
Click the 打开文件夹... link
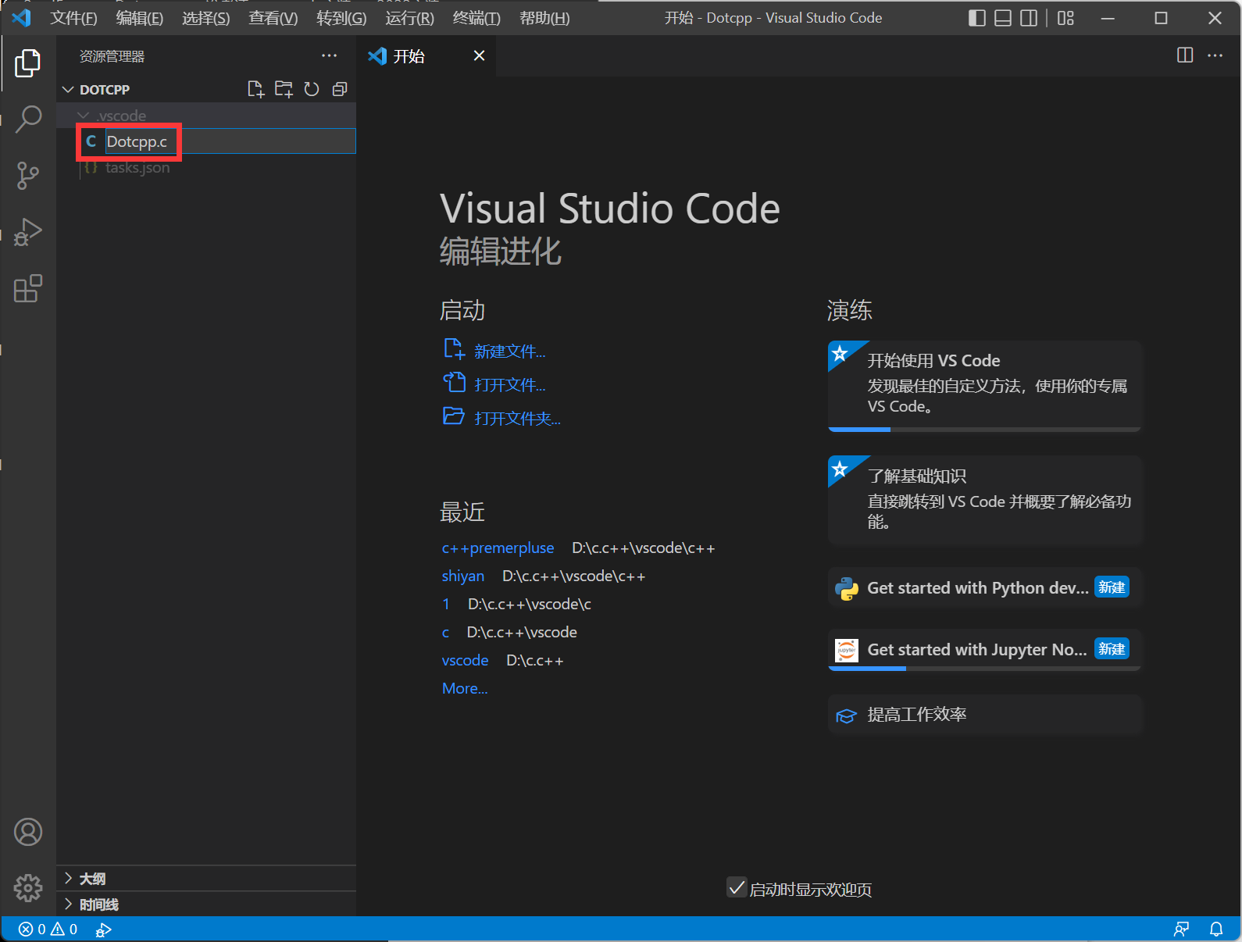[516, 419]
